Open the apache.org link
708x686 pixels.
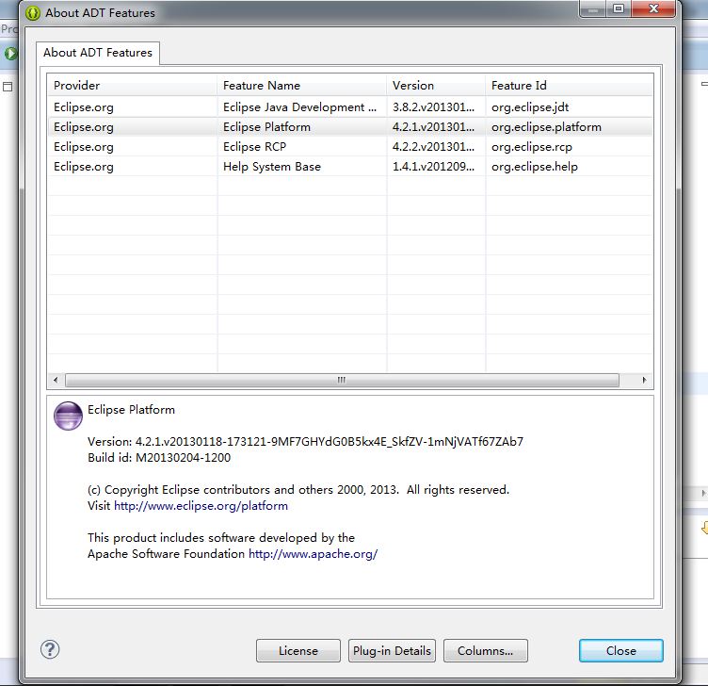(x=313, y=553)
